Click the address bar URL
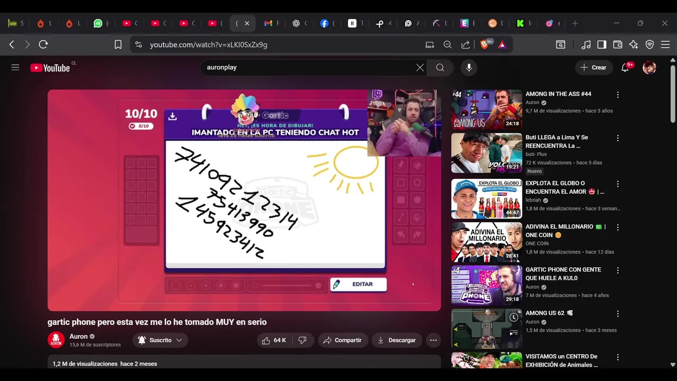The image size is (677, 381). click(x=208, y=45)
